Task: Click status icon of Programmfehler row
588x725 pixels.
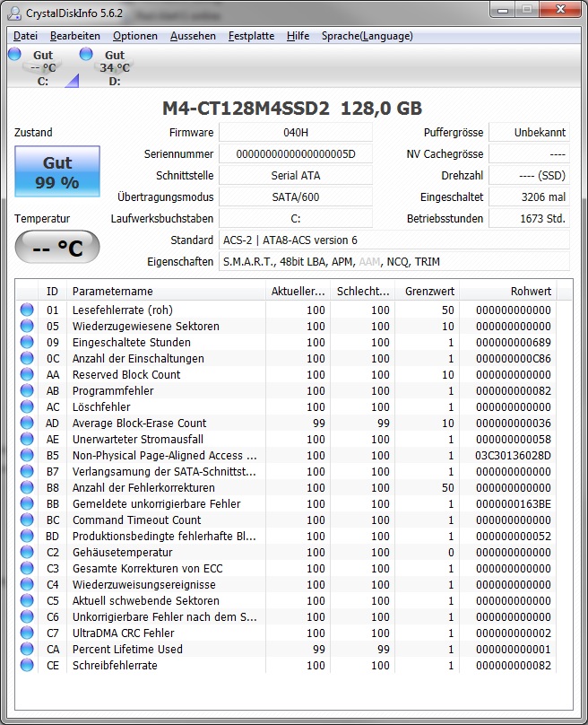Action: [27, 390]
